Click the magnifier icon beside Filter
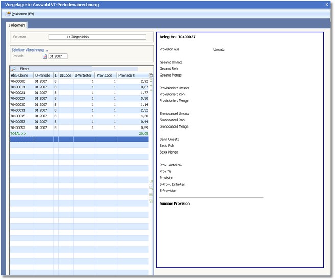This screenshot has width=335, height=280. [14, 69]
